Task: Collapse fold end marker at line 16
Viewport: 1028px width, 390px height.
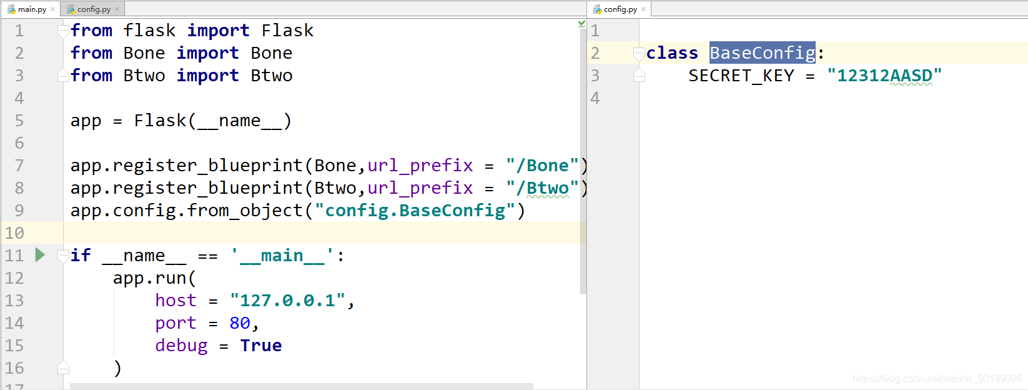Action: point(63,368)
